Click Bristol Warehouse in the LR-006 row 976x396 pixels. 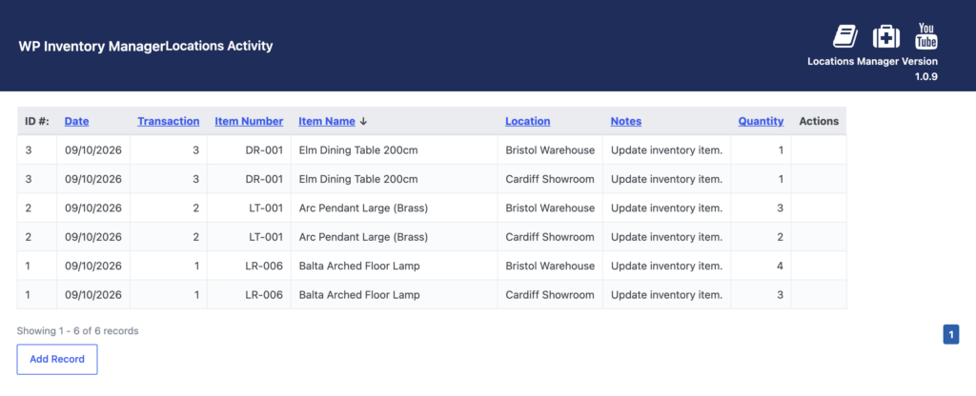pyautogui.click(x=550, y=266)
